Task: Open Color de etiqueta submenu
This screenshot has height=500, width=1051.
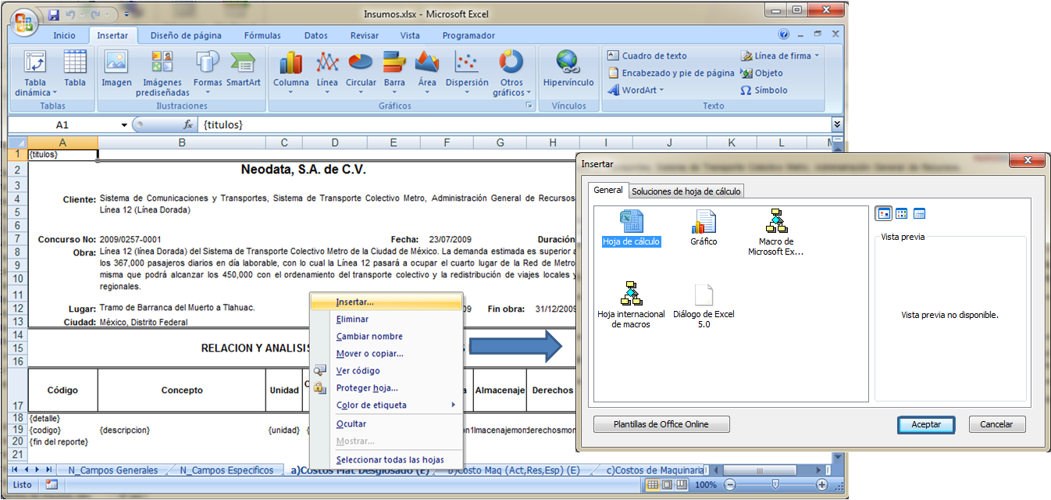Action: pyautogui.click(x=387, y=405)
